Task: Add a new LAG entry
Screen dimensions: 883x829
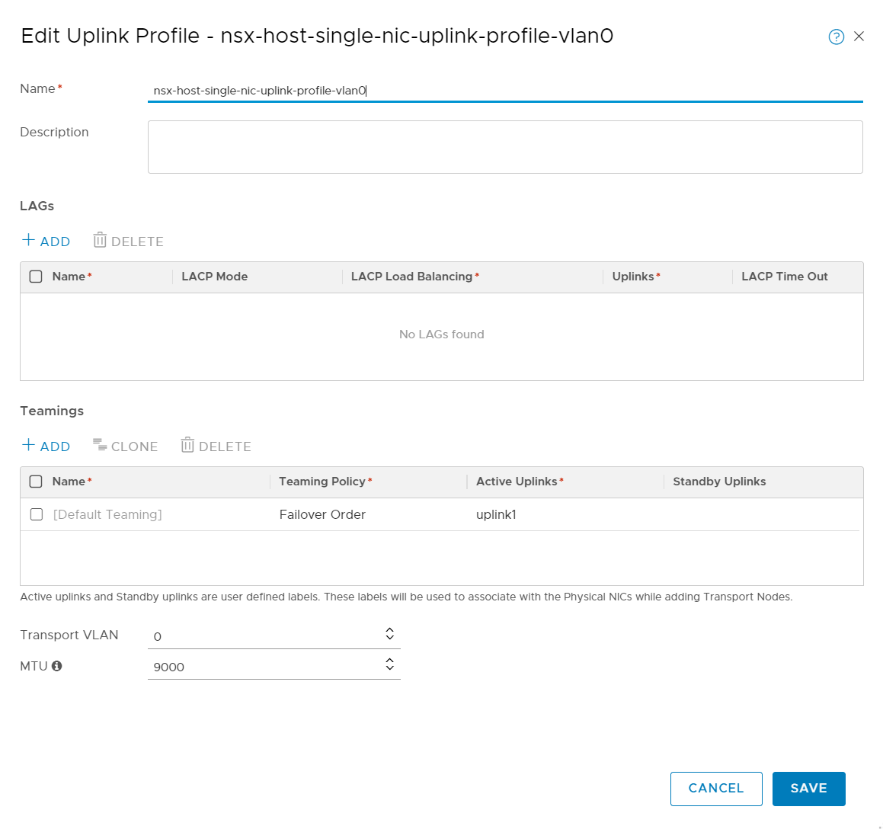Action: pos(46,241)
